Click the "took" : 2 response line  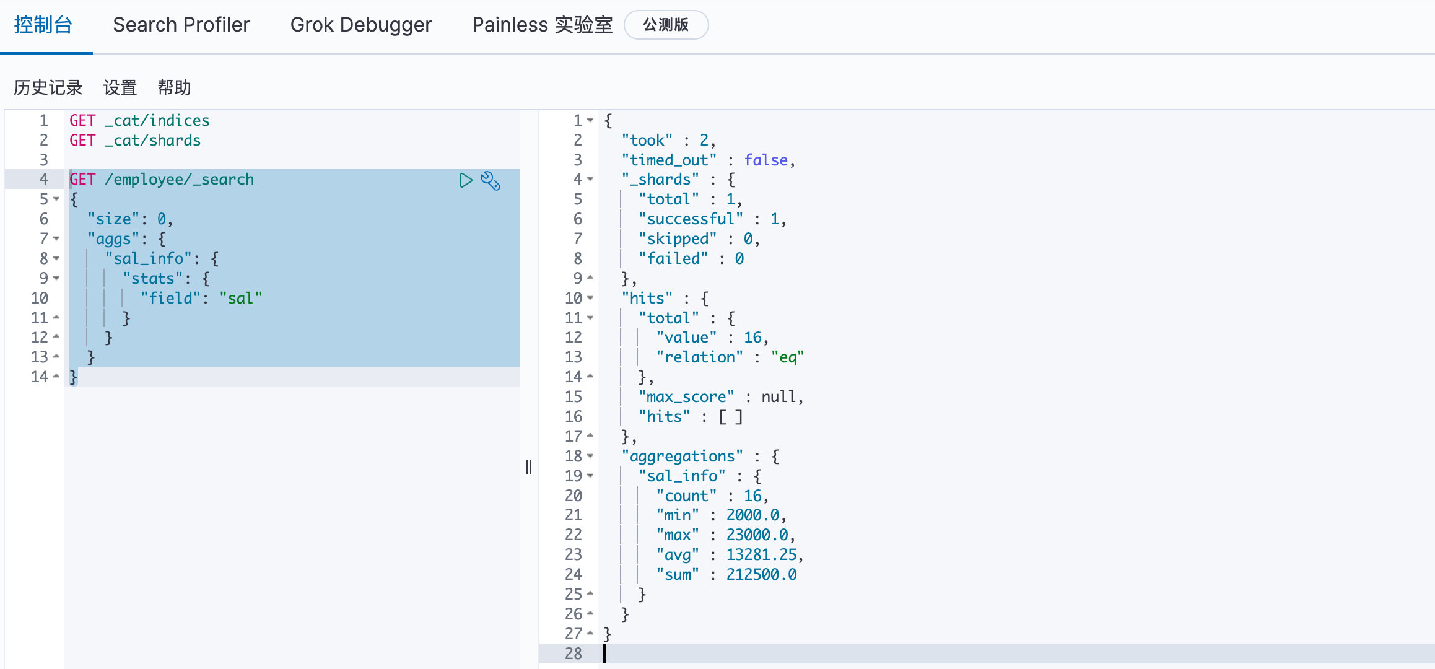pyautogui.click(x=669, y=140)
